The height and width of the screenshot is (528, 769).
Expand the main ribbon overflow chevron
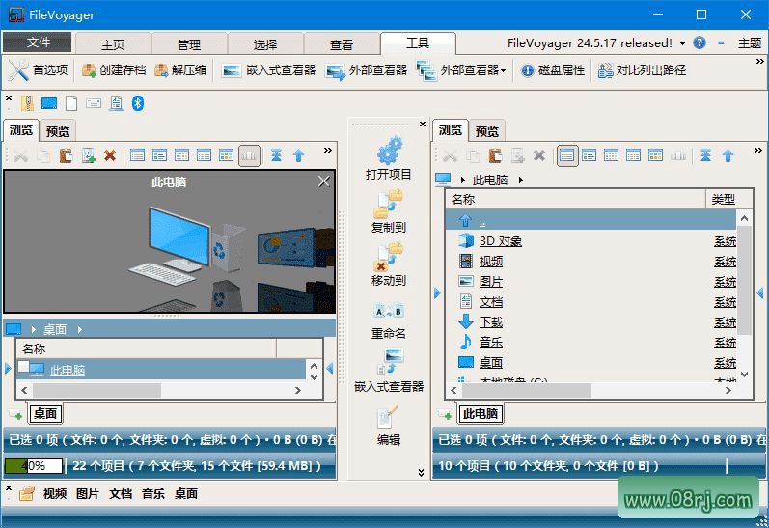pos(760,62)
